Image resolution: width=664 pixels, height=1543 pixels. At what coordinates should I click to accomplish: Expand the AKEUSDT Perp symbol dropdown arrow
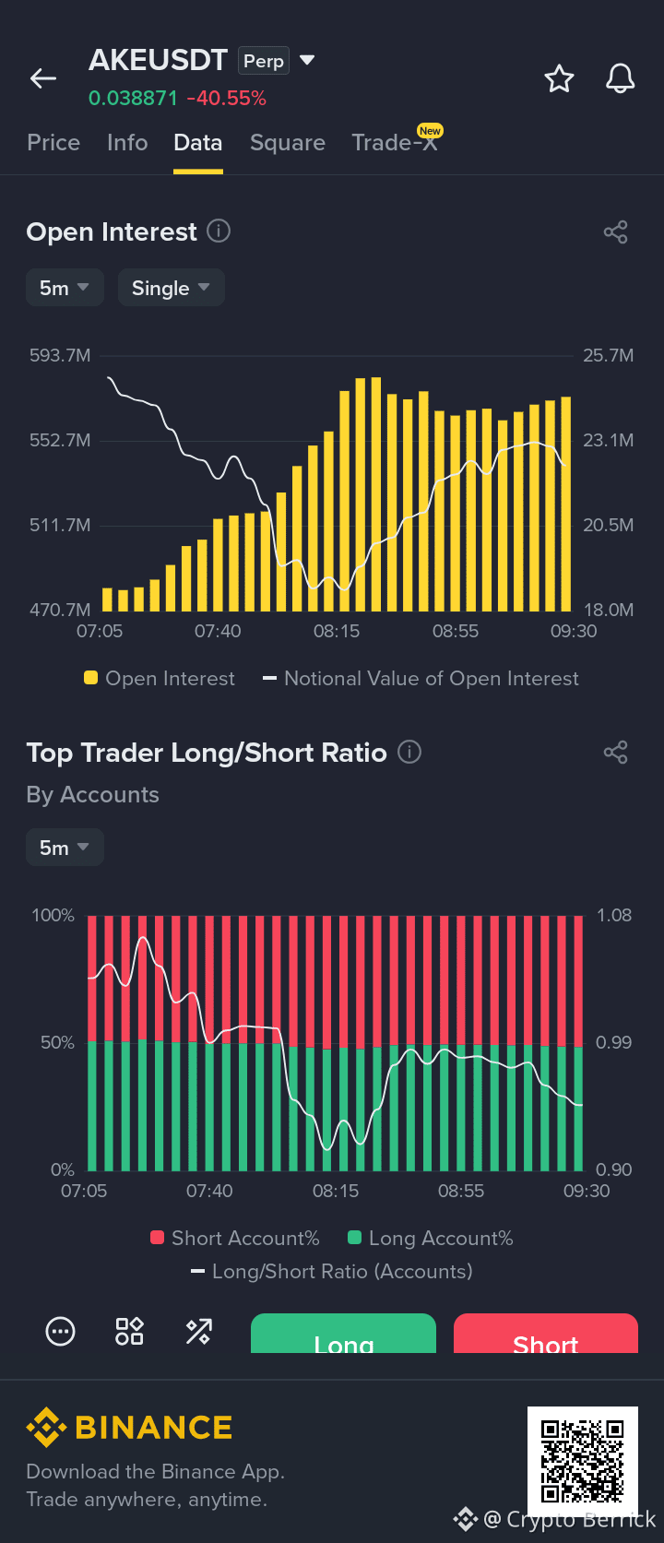point(308,60)
